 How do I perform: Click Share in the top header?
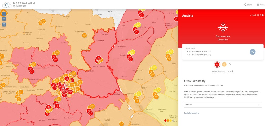[248, 5]
